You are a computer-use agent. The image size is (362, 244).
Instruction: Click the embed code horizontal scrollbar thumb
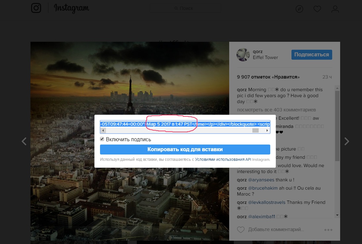[255, 130]
